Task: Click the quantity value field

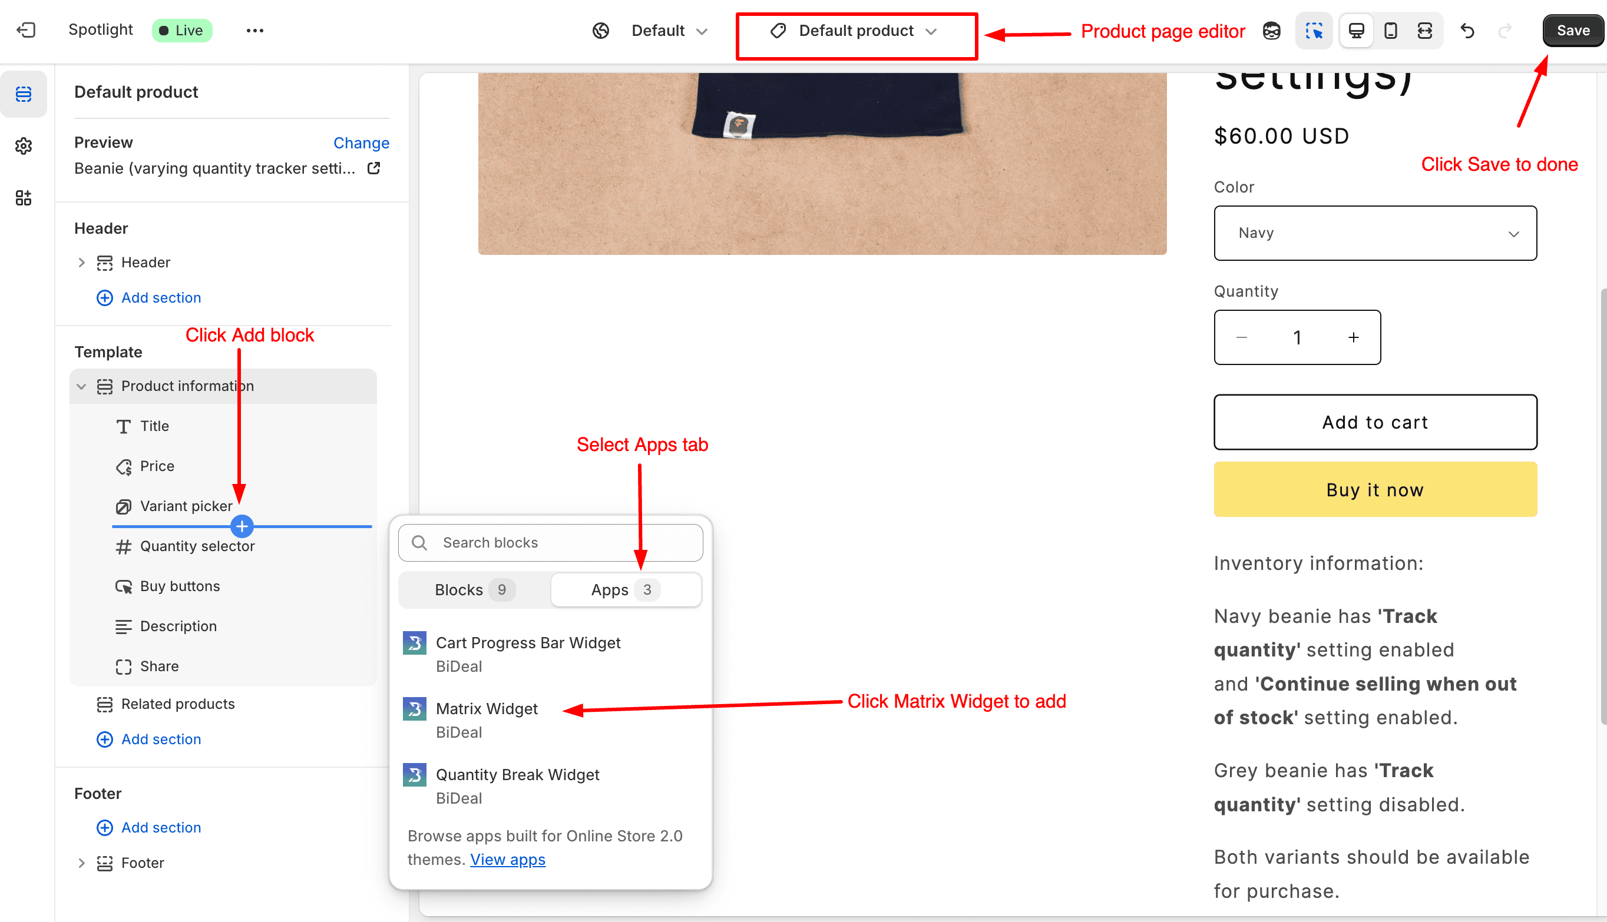Action: point(1297,337)
